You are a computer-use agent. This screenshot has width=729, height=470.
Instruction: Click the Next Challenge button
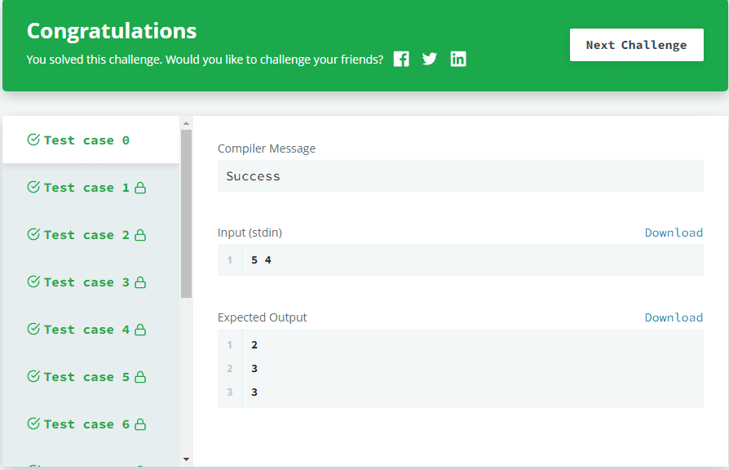[x=637, y=45]
